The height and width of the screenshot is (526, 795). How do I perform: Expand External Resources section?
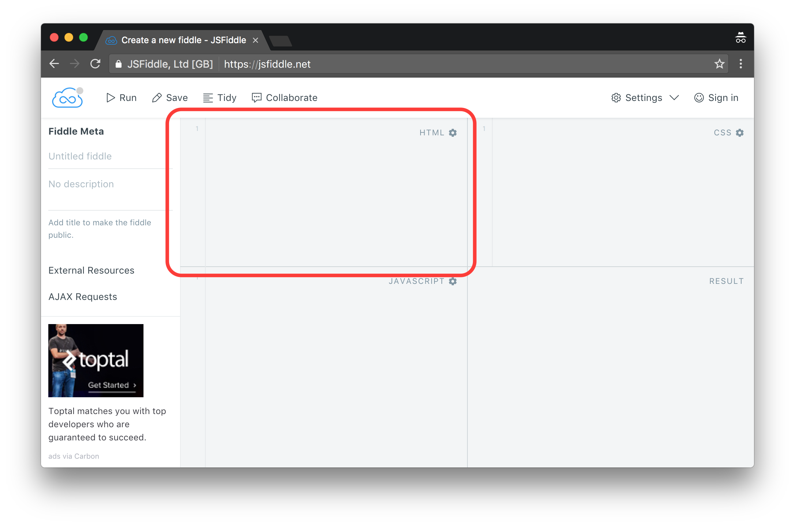click(91, 270)
